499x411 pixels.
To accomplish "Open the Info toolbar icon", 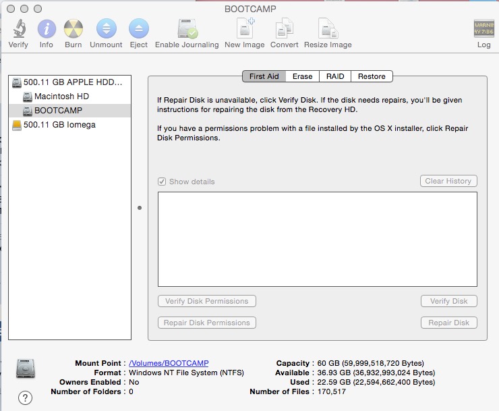I will 47,28.
